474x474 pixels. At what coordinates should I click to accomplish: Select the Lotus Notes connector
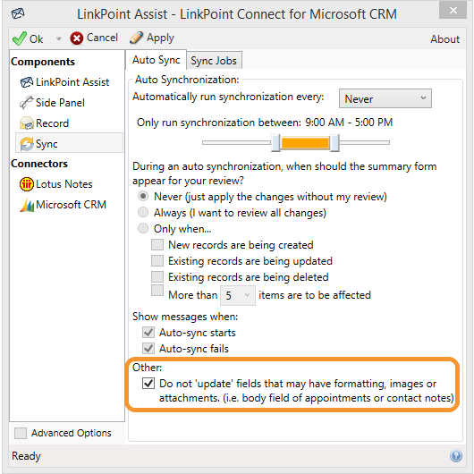point(56,184)
